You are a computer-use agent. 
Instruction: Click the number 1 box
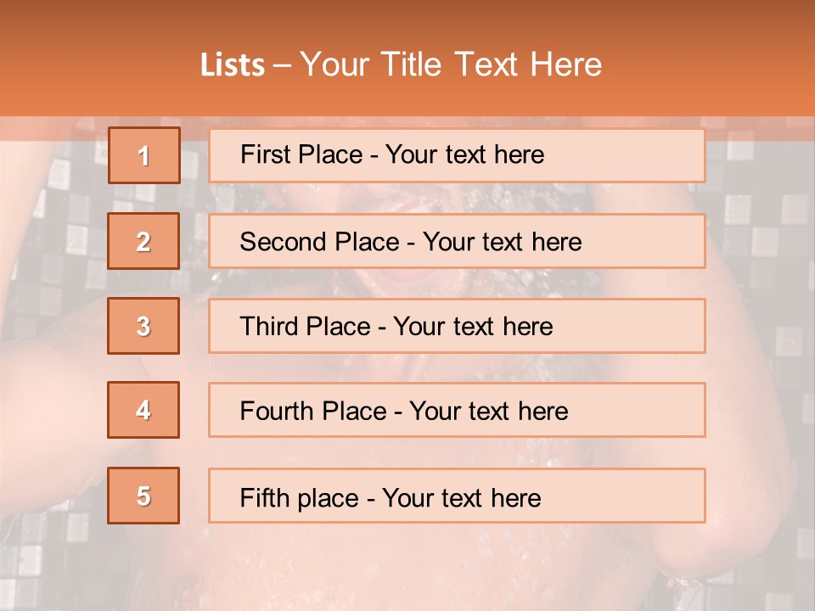point(144,155)
